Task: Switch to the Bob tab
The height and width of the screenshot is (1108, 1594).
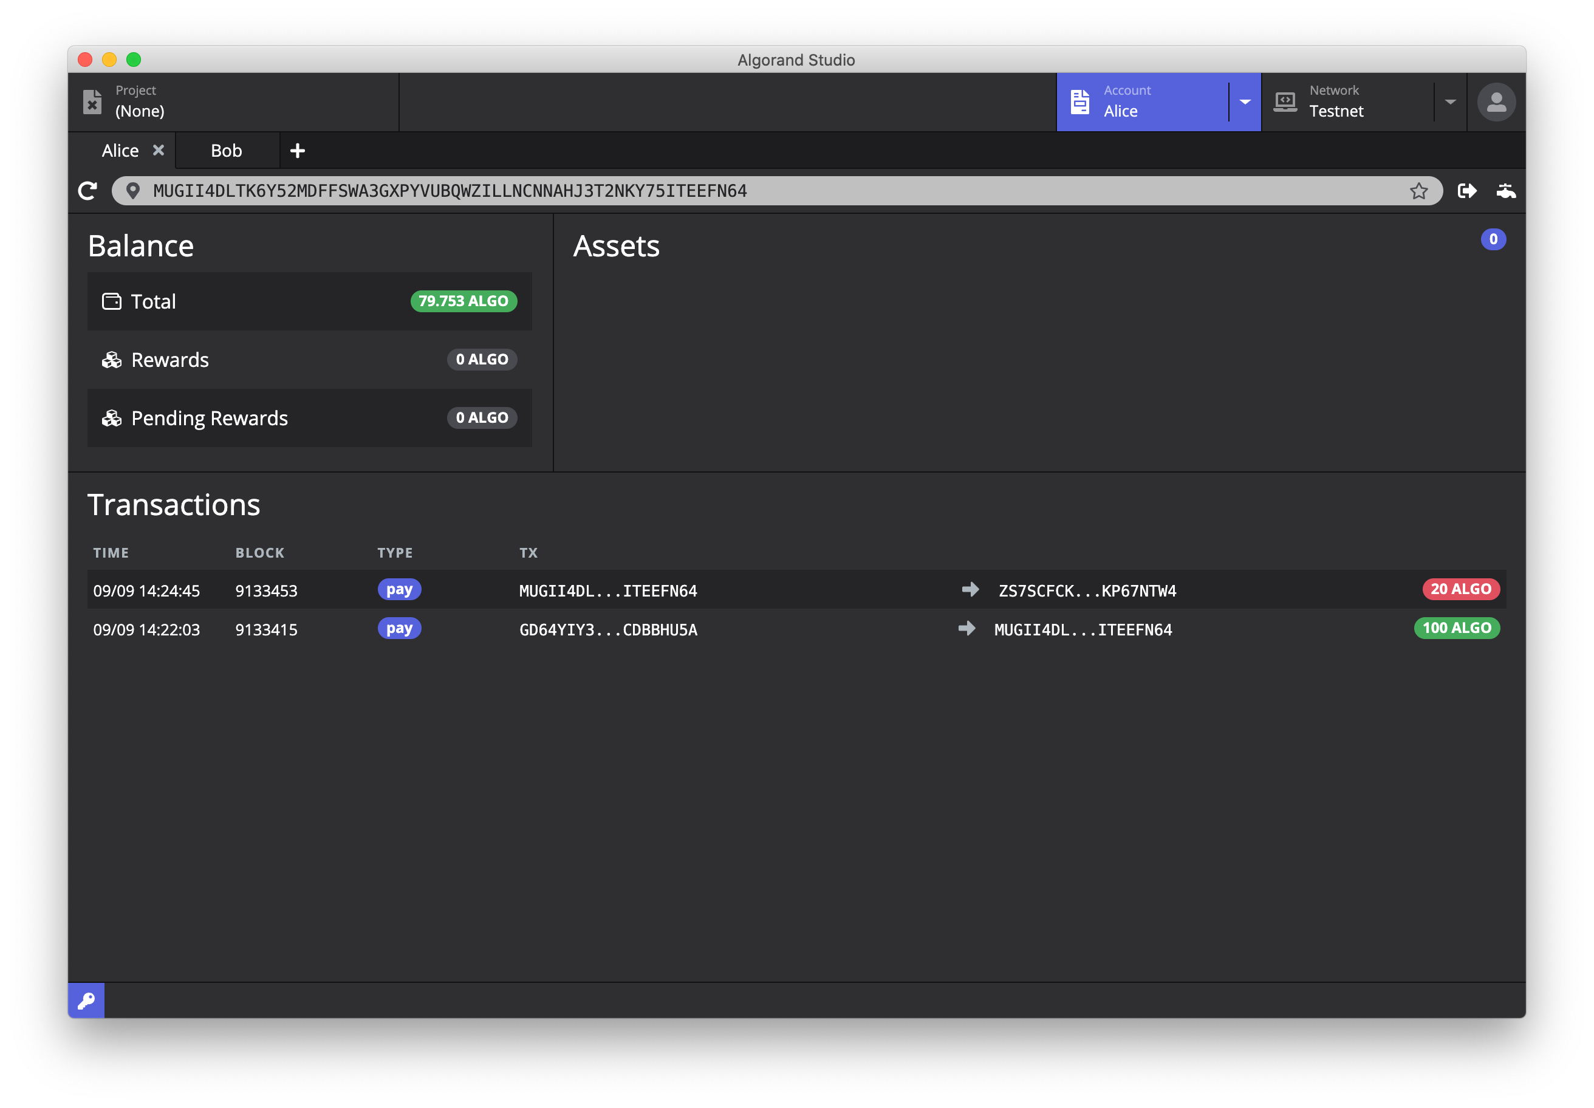Action: pyautogui.click(x=227, y=150)
